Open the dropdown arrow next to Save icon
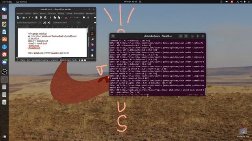252x141 pixels. pos(32,18)
